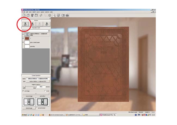Click the greyed-out icon right of the link chain

click(45, 15)
